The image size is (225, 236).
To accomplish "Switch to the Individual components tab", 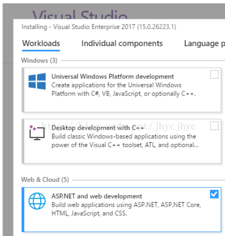I will tap(122, 43).
